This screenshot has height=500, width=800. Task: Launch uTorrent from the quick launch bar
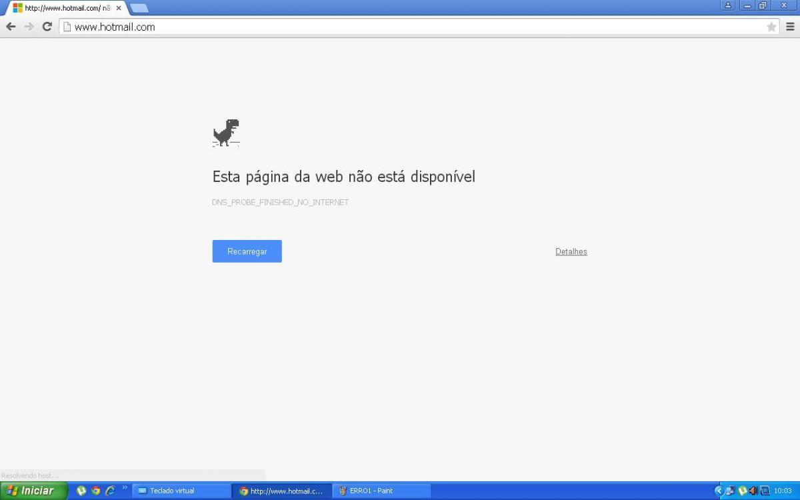[81, 491]
